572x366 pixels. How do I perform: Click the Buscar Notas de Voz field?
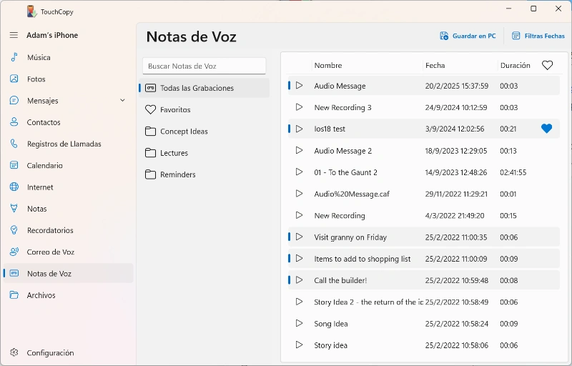(204, 66)
